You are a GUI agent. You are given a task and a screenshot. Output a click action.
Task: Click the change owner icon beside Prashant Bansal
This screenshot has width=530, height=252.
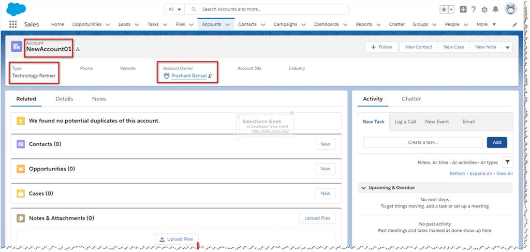(x=210, y=76)
